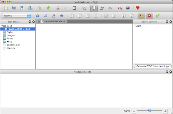Paste from the clipboard icon
Viewport: 173px width, 114px height.
coord(74,8)
